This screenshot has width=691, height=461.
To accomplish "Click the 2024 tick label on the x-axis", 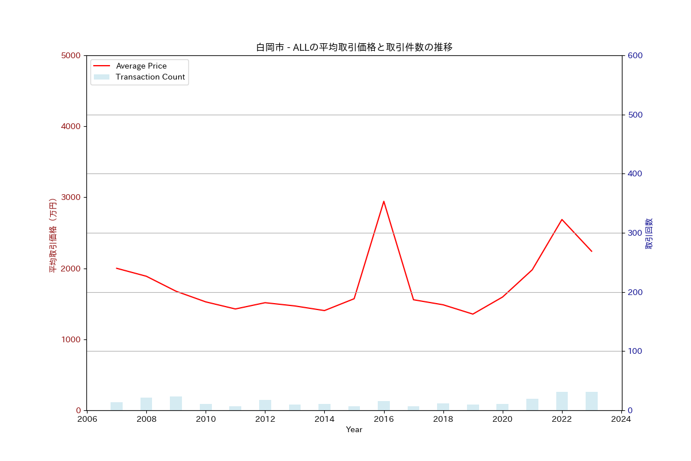I will [x=621, y=420].
